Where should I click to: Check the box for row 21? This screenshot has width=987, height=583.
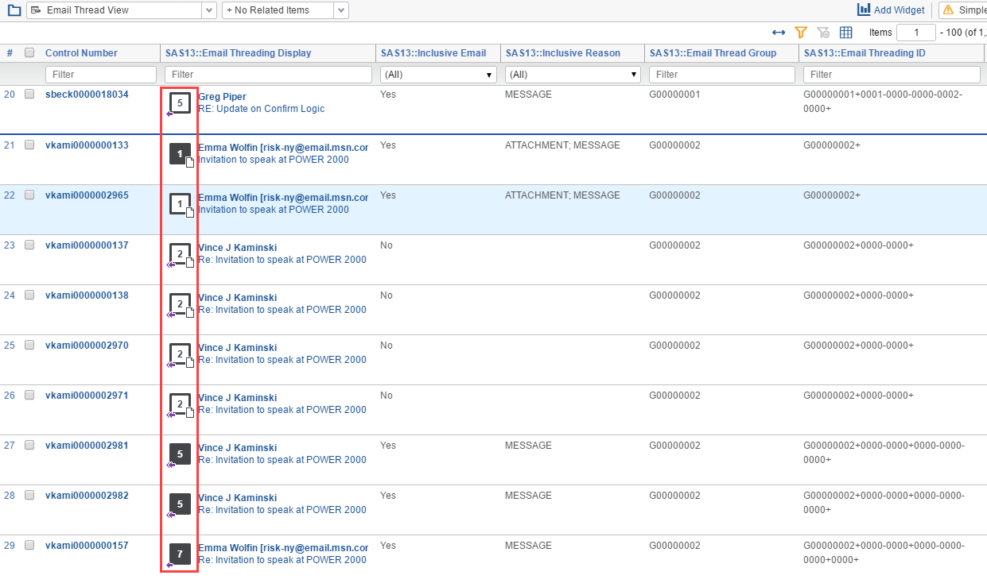(29, 145)
